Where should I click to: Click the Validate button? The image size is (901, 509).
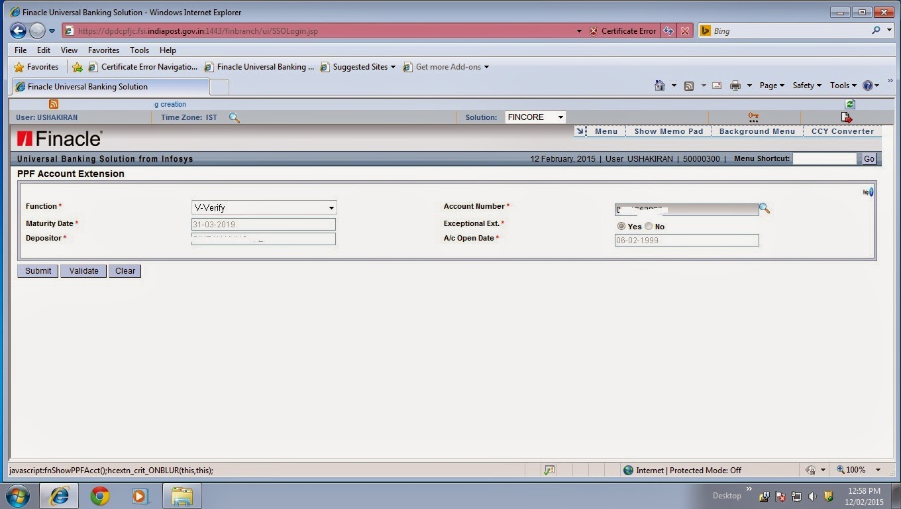tap(83, 271)
